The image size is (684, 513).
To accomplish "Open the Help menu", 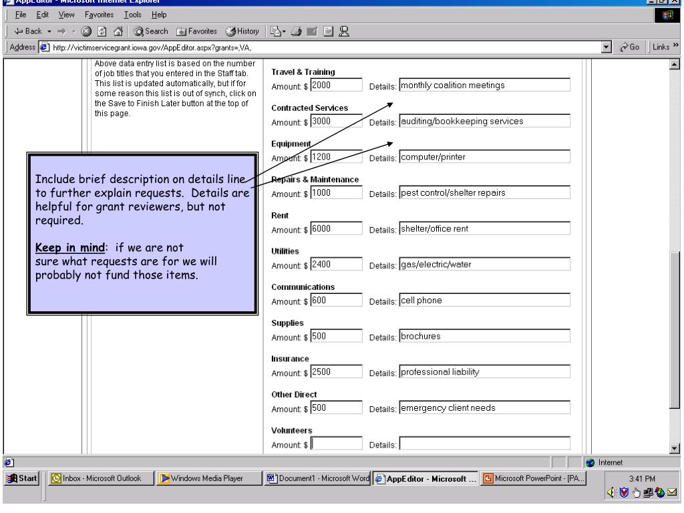I will pyautogui.click(x=159, y=15).
